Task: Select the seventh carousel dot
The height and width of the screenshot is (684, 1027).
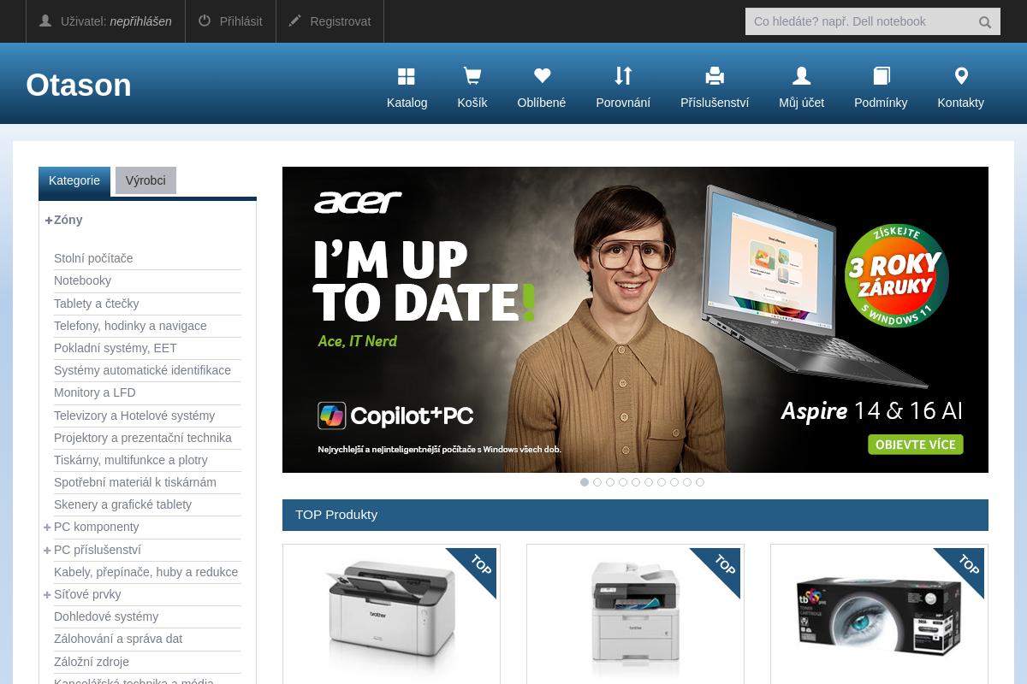Action: (x=662, y=482)
